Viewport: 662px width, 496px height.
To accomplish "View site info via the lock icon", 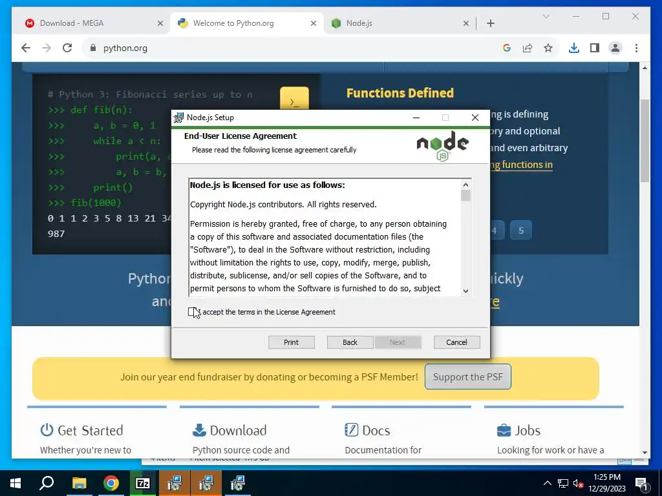I will [93, 48].
